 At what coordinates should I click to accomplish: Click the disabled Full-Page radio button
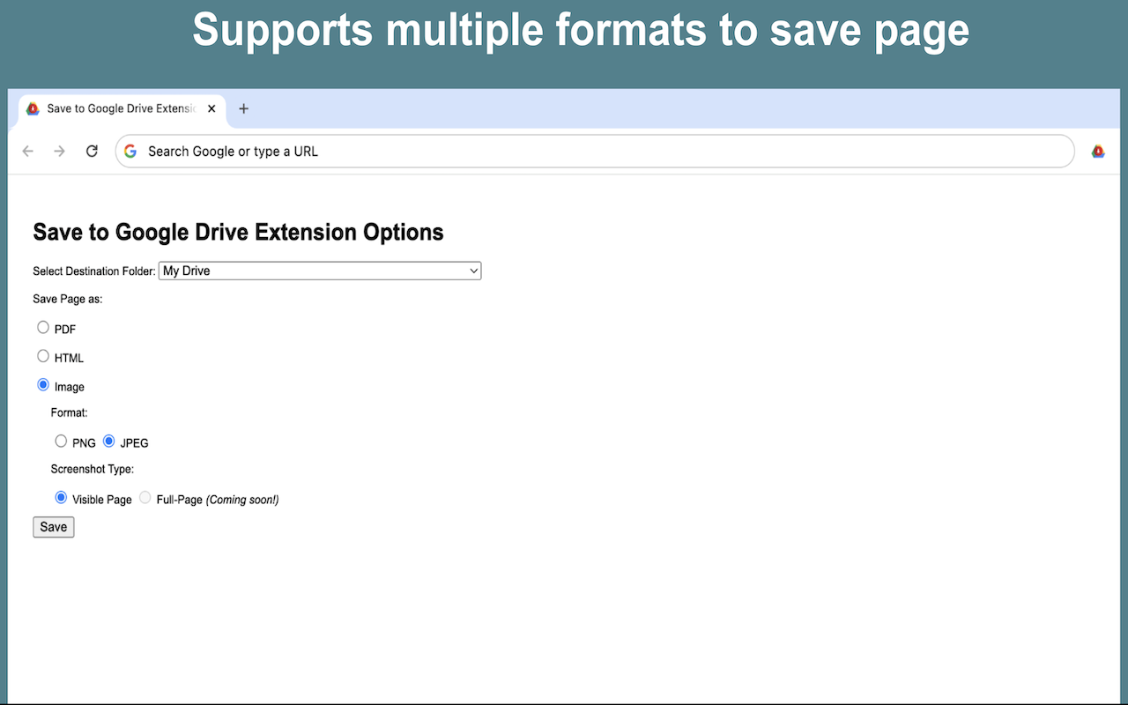(145, 498)
